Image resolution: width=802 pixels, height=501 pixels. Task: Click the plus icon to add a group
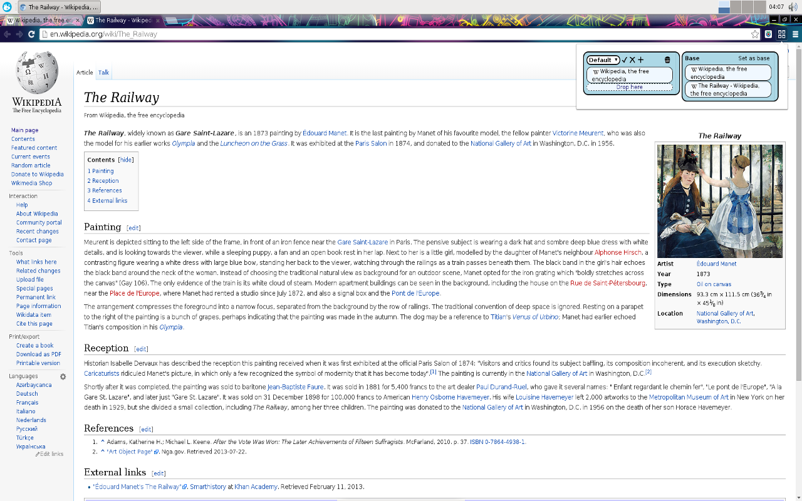coord(640,60)
